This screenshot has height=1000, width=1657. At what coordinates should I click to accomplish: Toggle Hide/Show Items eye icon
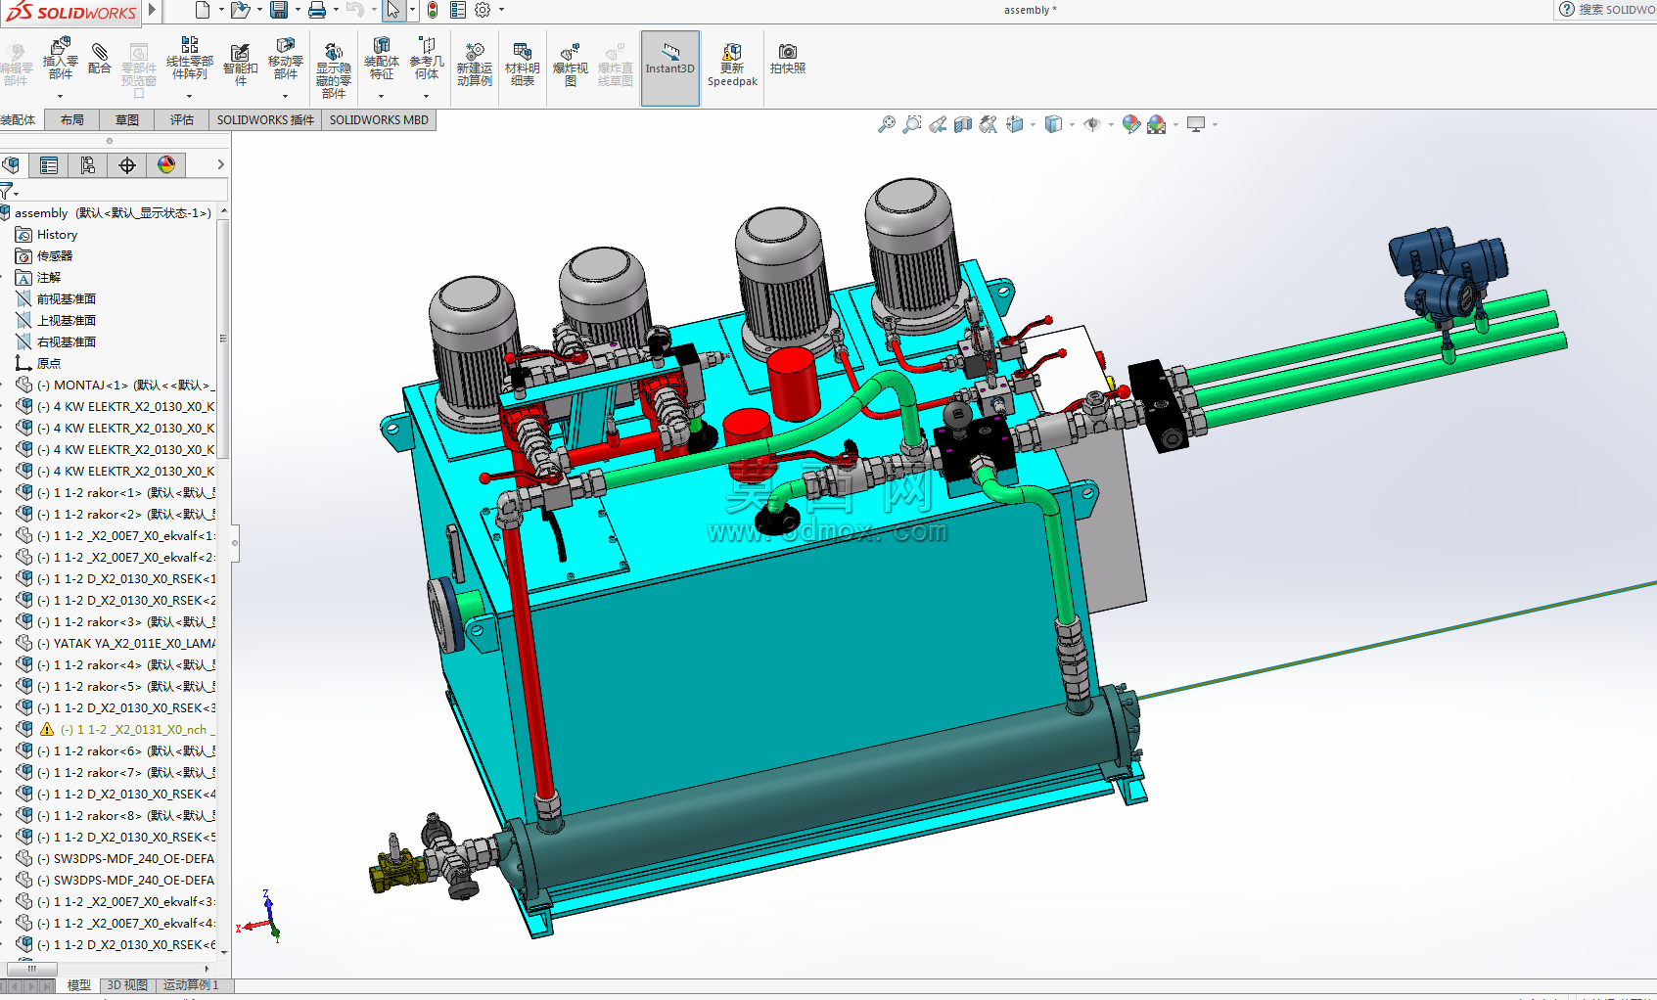1092,124
